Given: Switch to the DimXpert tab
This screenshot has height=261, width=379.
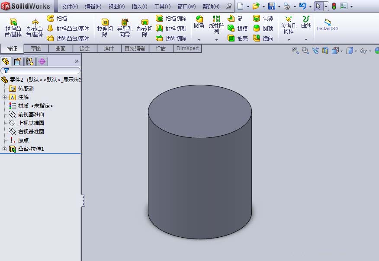Looking at the screenshot, I should 188,48.
